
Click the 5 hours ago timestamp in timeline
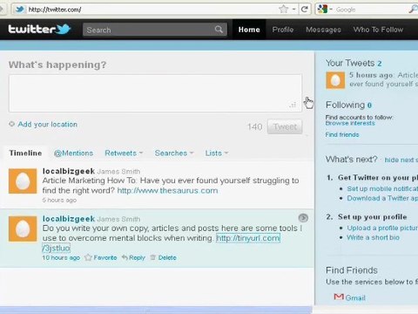[59, 200]
